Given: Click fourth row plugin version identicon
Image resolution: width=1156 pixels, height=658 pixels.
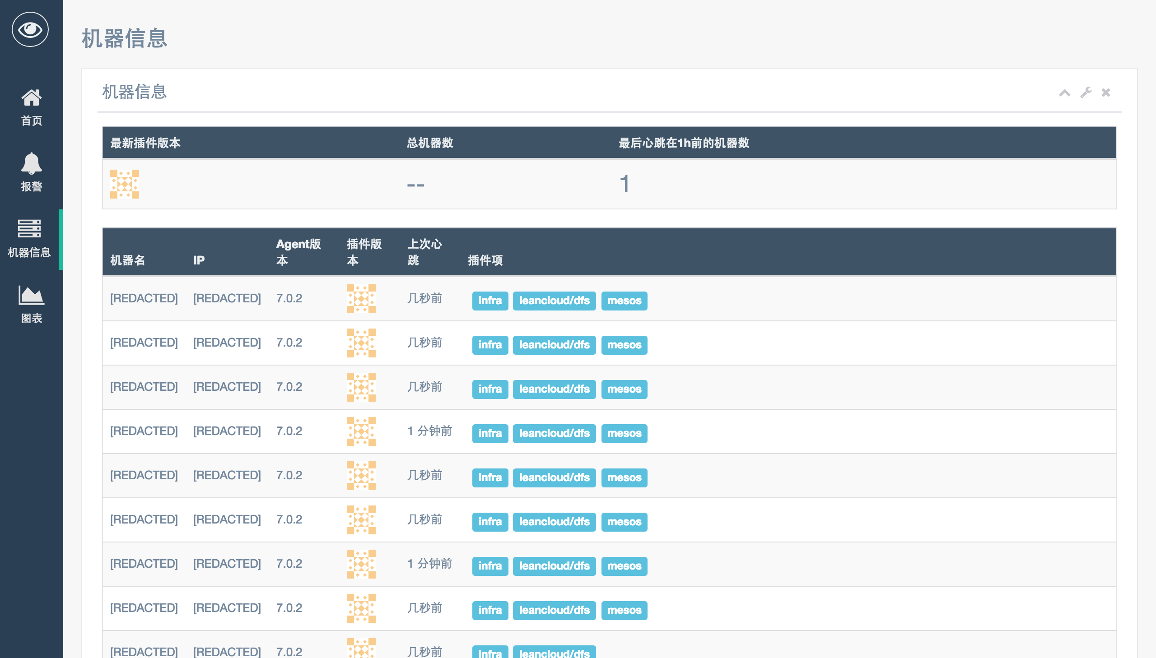Looking at the screenshot, I should [361, 431].
